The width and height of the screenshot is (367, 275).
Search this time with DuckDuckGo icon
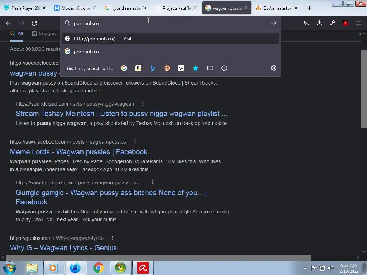click(x=167, y=68)
